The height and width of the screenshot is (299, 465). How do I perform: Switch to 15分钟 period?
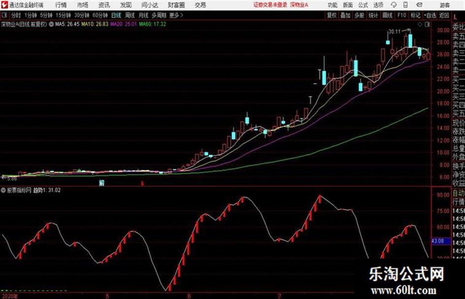pyautogui.click(x=63, y=15)
